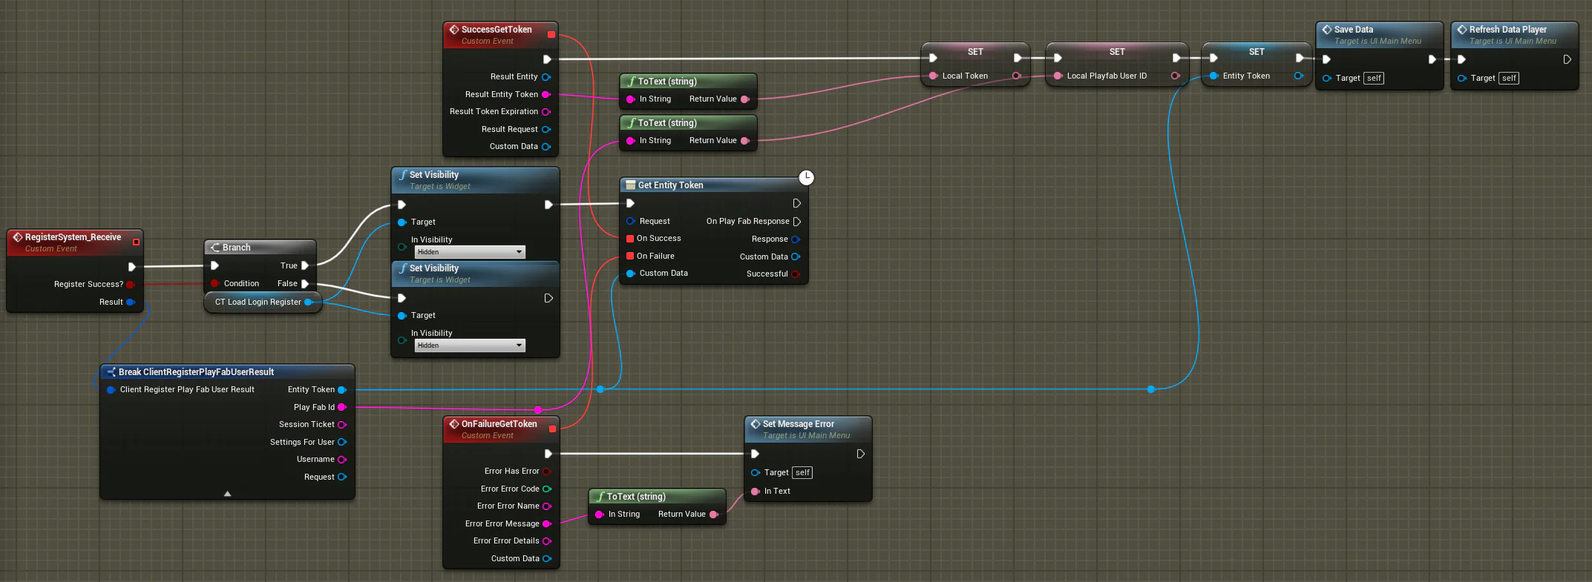Screen dimensions: 1592x582
Task: Click the self Target field on Save Data
Action: tap(1374, 79)
